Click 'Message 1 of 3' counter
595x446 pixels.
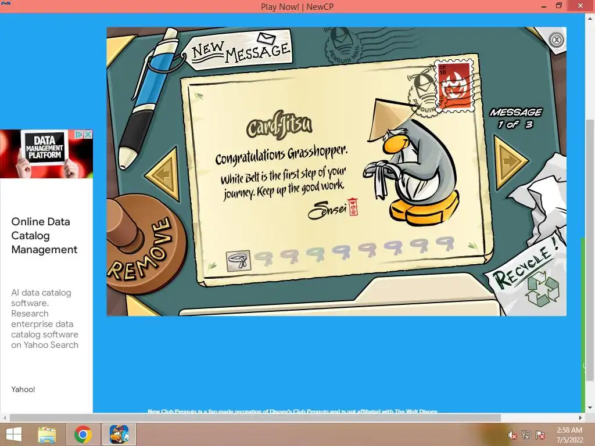516,118
